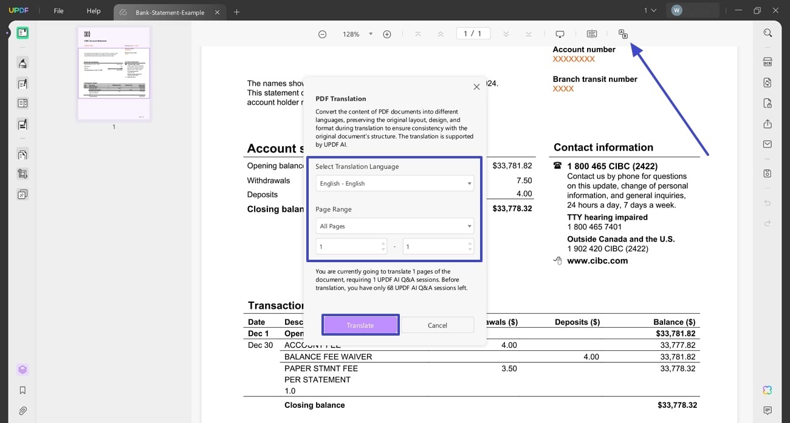Open the Comment highlighter tool
This screenshot has width=790, height=423.
coord(22,63)
